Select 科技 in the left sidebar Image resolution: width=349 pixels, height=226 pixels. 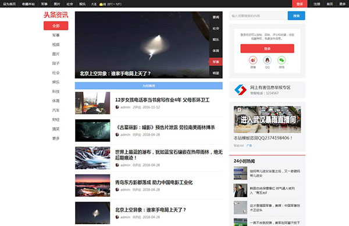point(56,91)
